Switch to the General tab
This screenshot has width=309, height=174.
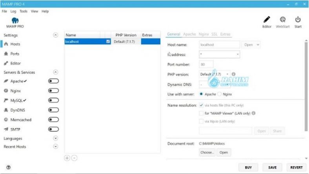pos(174,34)
